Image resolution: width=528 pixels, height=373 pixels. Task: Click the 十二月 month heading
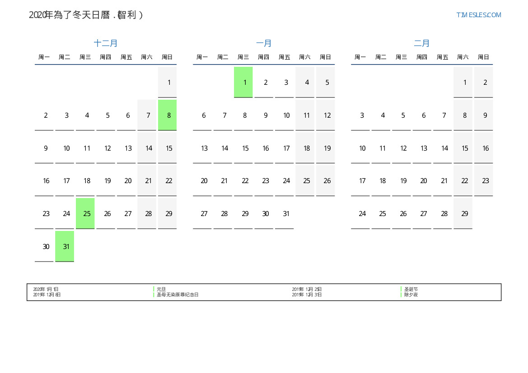106,43
